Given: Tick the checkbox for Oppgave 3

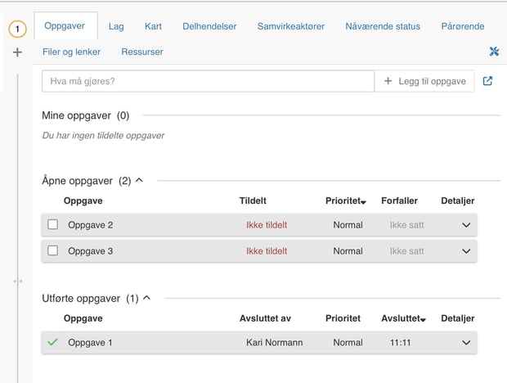Looking at the screenshot, I should coord(53,251).
